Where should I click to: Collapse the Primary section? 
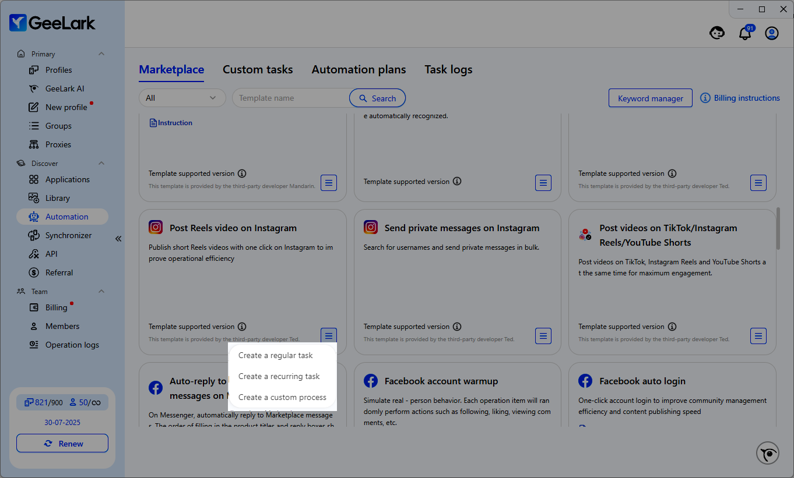101,54
